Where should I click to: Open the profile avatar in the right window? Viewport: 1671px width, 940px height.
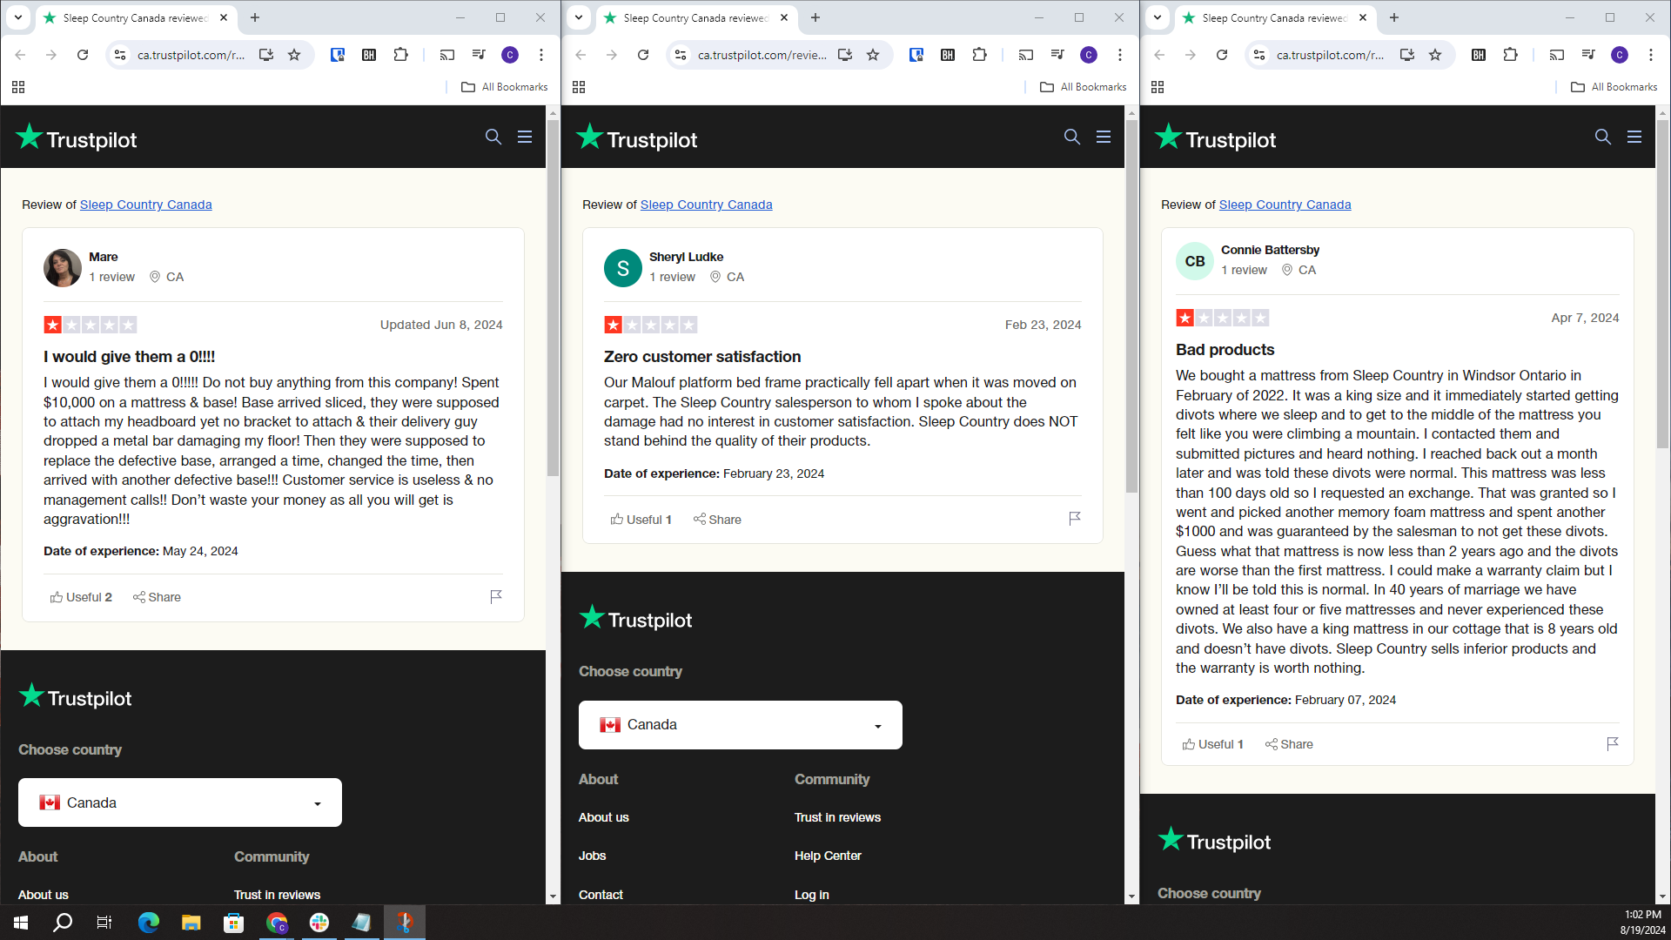pyautogui.click(x=1620, y=55)
